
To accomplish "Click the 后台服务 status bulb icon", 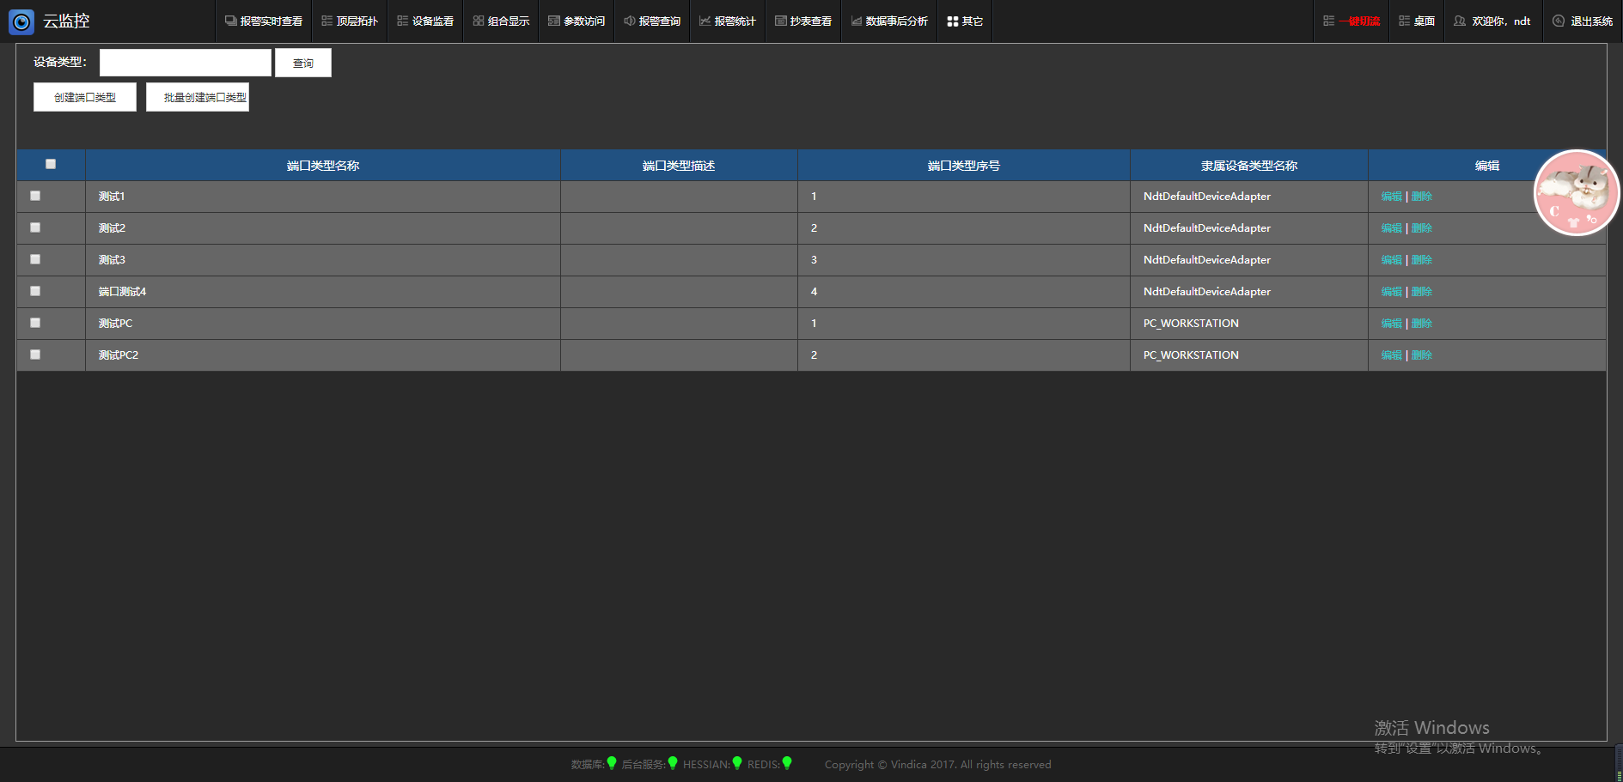I will (673, 763).
